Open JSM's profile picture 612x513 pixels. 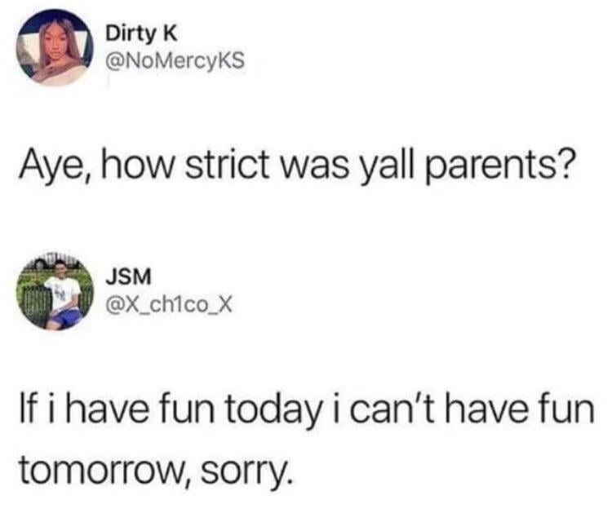55,291
